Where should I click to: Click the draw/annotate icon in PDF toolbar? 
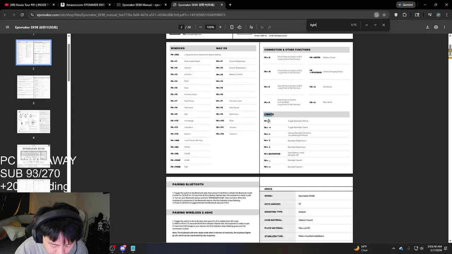(251, 27)
